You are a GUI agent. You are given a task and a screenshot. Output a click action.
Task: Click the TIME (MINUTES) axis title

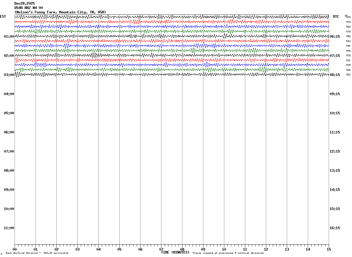(x=175, y=252)
